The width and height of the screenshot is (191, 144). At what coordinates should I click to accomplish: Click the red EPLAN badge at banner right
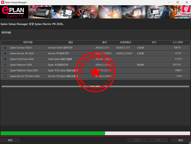point(186,12)
